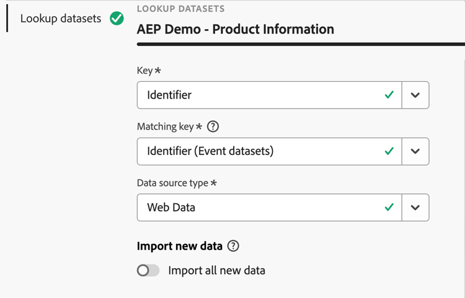Screen dimensions: 465x298
Task: Click the Import all new data label
Action: (216, 270)
